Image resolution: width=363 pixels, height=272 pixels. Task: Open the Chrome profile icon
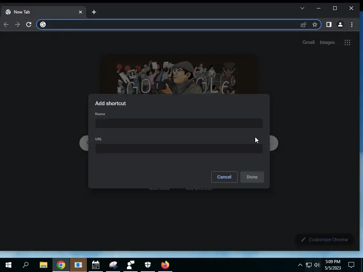click(340, 24)
